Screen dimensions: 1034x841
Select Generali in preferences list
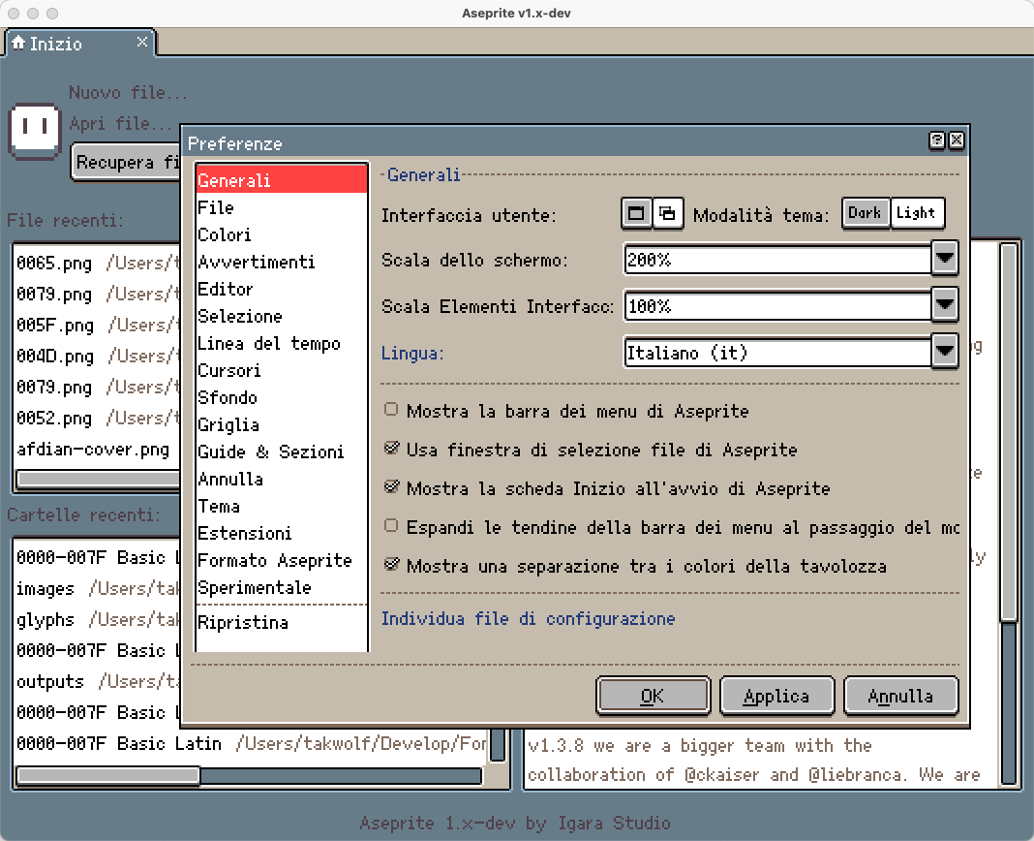click(282, 180)
